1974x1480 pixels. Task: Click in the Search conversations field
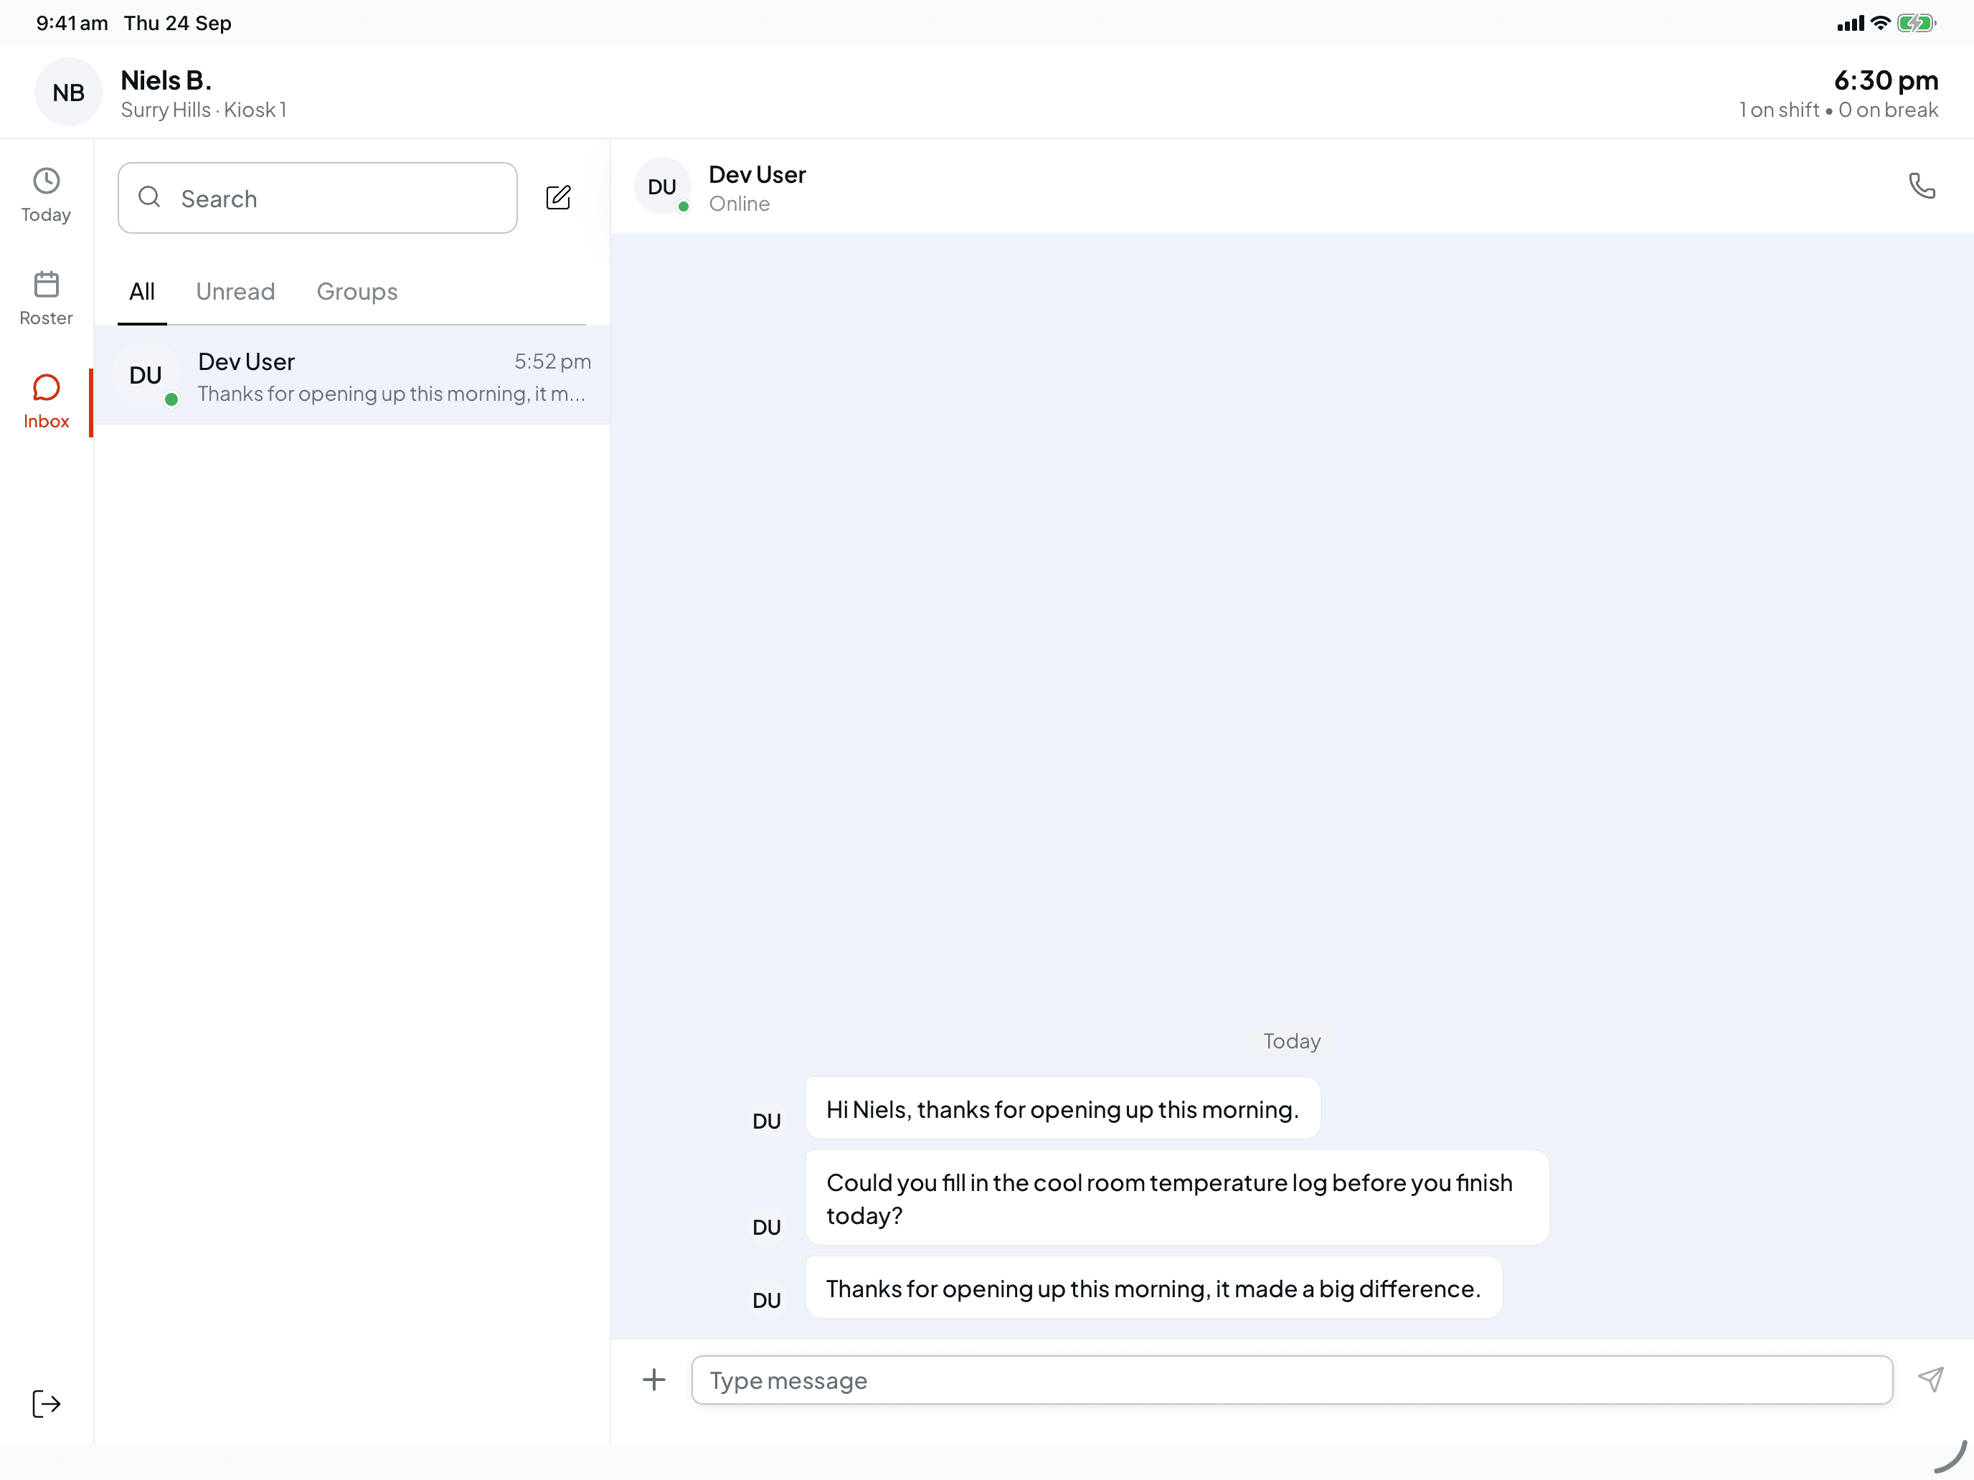coord(318,198)
